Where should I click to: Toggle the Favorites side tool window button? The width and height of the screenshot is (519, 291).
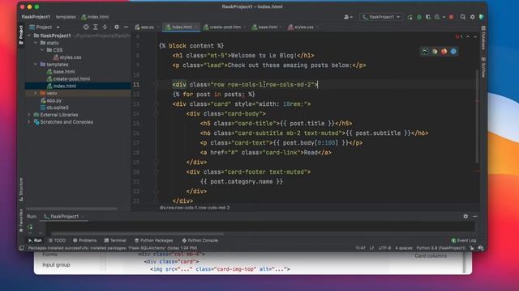tap(21, 221)
